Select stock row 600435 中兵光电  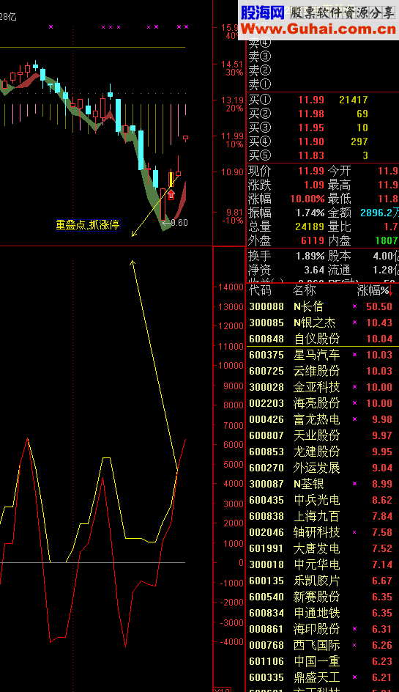point(322,500)
